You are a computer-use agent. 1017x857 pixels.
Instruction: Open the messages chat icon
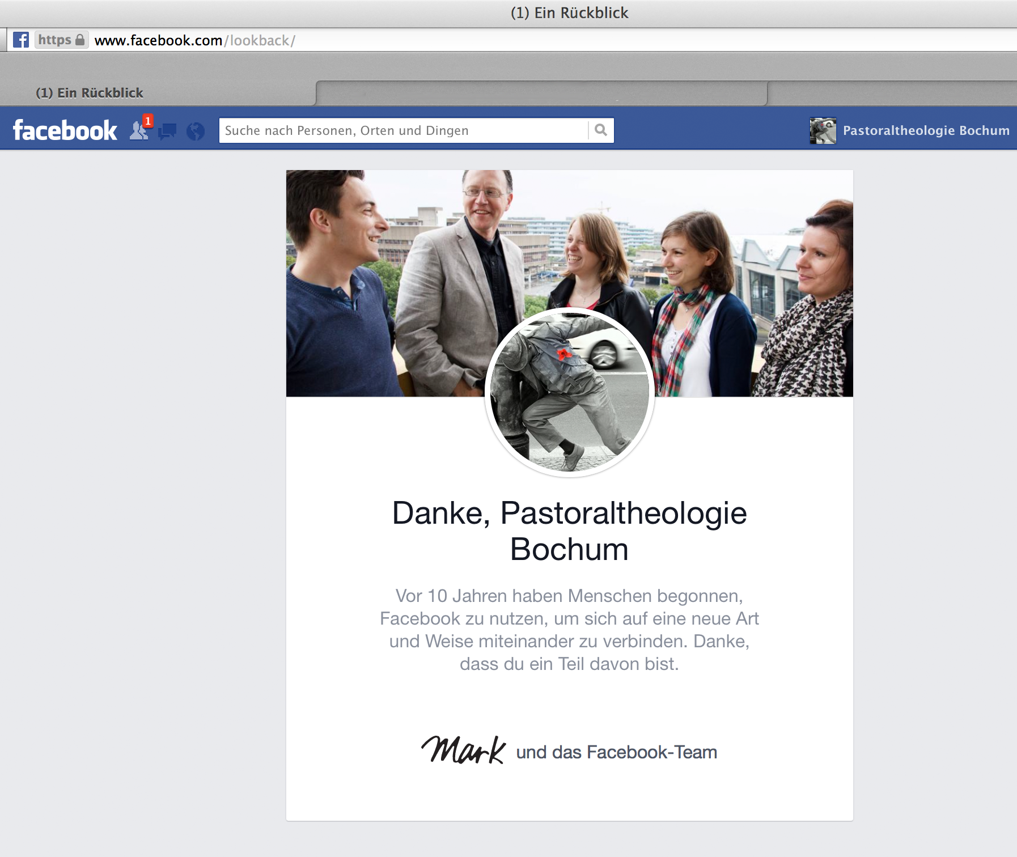coord(167,131)
